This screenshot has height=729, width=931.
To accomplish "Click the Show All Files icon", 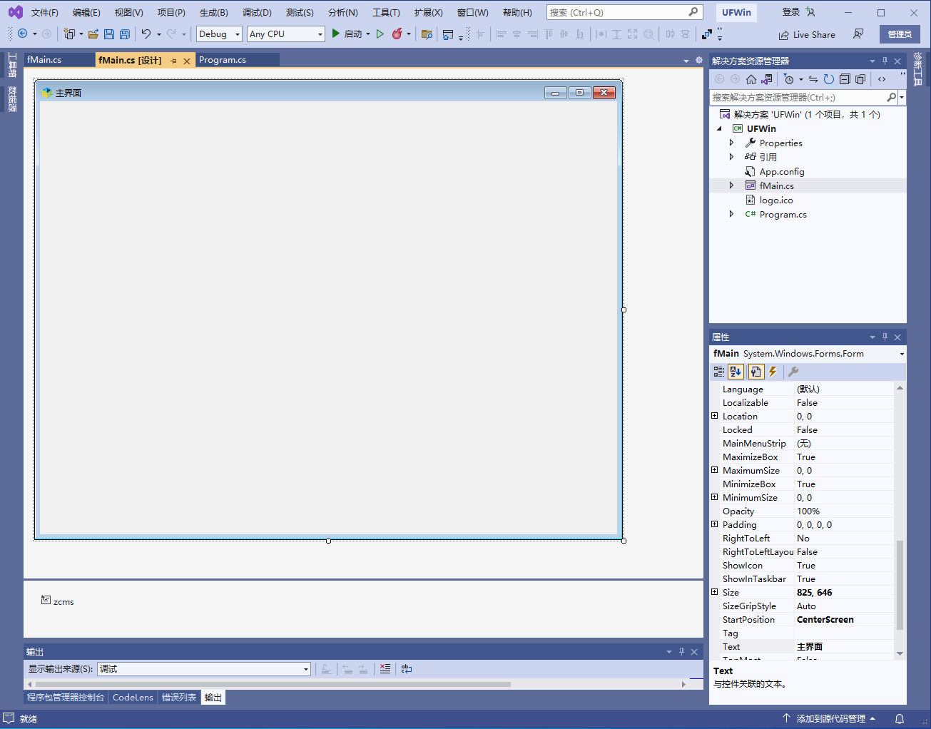I will tap(860, 79).
